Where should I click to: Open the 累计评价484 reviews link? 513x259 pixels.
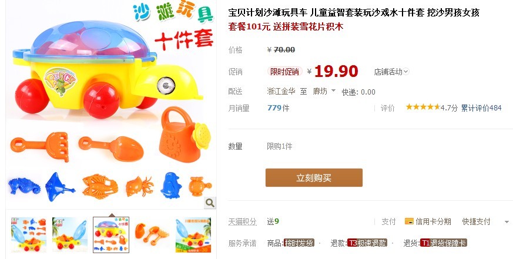(x=481, y=107)
